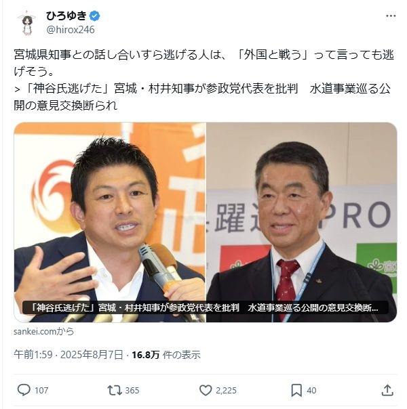
Task: Click the ひろゆき display name
Action: coord(66,16)
